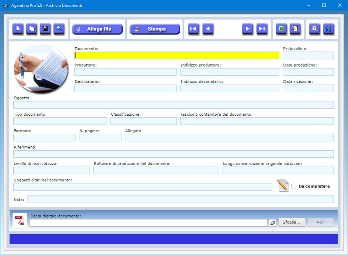Focus the yellow Documento field
This screenshot has height=255, width=348.
point(177,55)
